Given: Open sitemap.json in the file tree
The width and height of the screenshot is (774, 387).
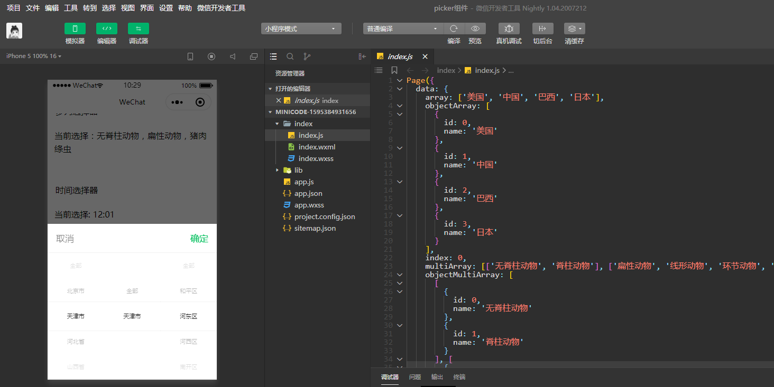Looking at the screenshot, I should pyautogui.click(x=317, y=228).
